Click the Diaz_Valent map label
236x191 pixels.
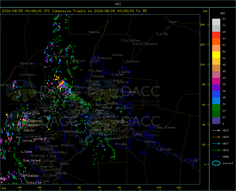click(32, 161)
